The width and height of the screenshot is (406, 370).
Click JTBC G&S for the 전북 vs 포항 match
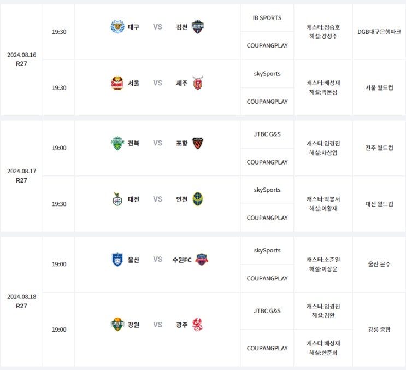tap(267, 134)
